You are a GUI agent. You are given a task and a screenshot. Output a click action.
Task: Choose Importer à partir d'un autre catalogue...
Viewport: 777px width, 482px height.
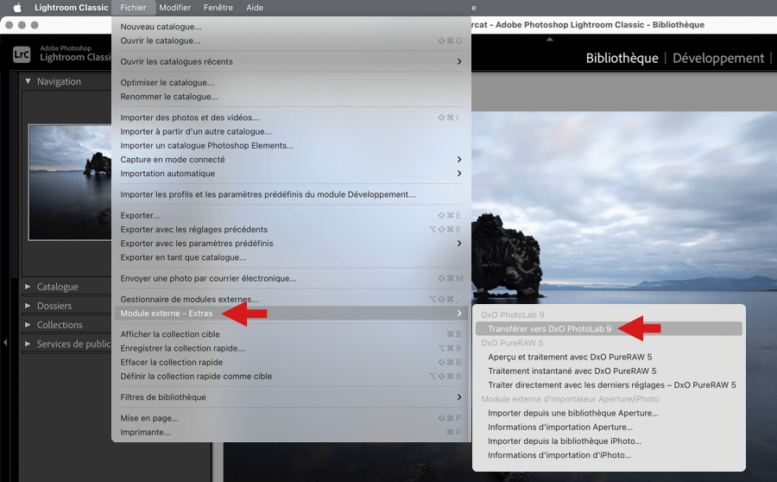(x=291, y=131)
